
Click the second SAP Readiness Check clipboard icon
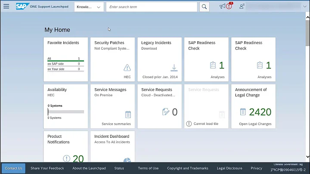[260, 65]
